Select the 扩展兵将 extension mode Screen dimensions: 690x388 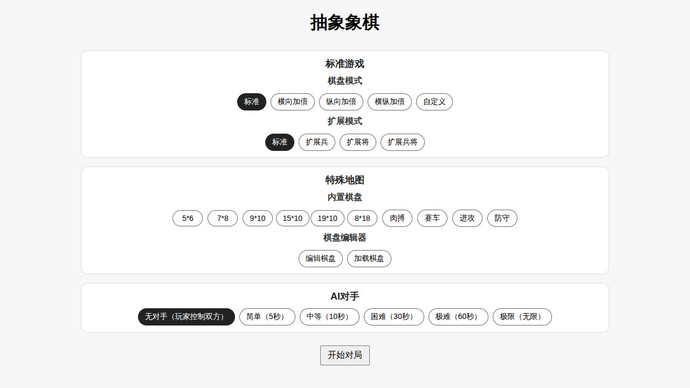403,142
